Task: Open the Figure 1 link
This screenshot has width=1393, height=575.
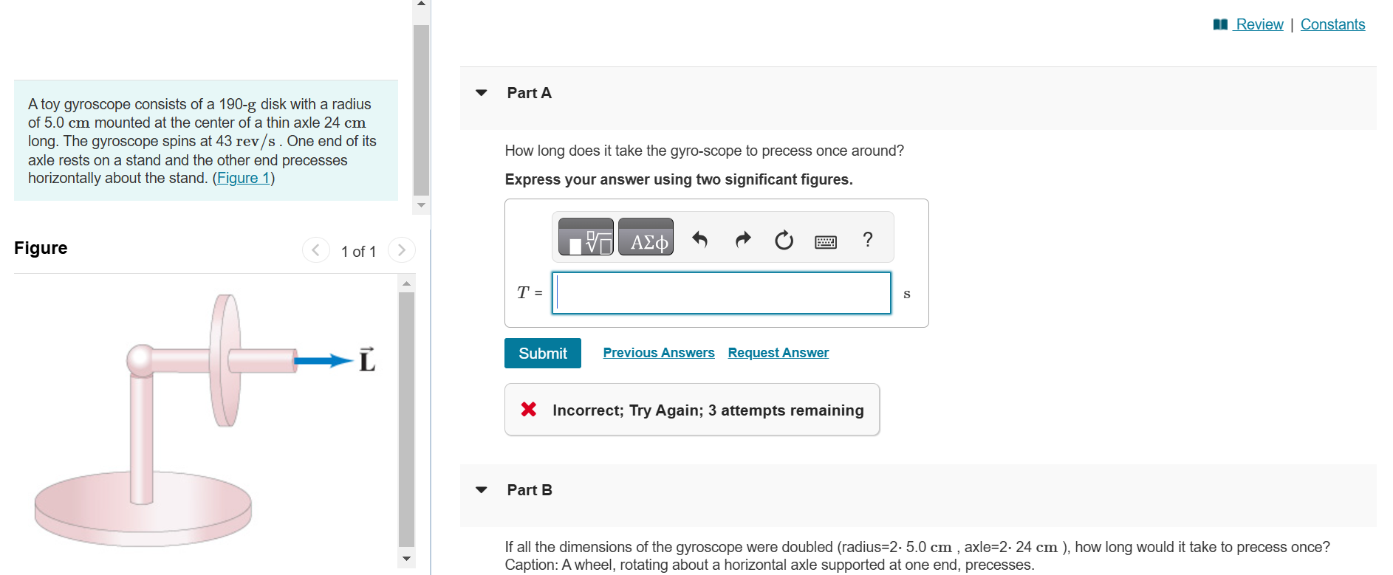Action: coord(244,178)
